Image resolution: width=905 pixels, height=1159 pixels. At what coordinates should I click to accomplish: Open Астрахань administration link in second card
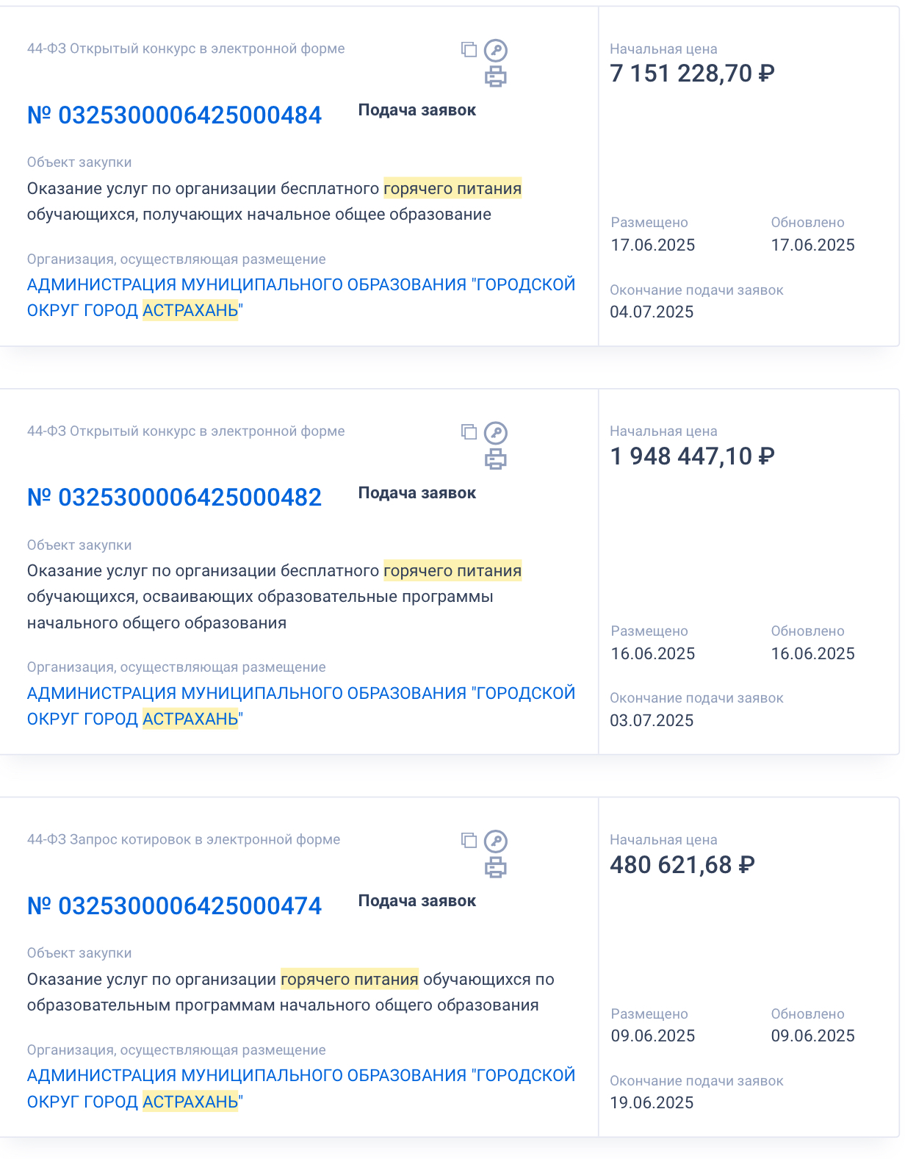[x=301, y=706]
